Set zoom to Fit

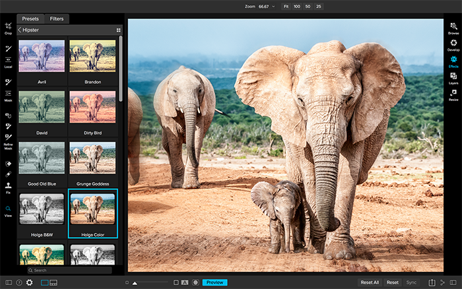point(286,6)
